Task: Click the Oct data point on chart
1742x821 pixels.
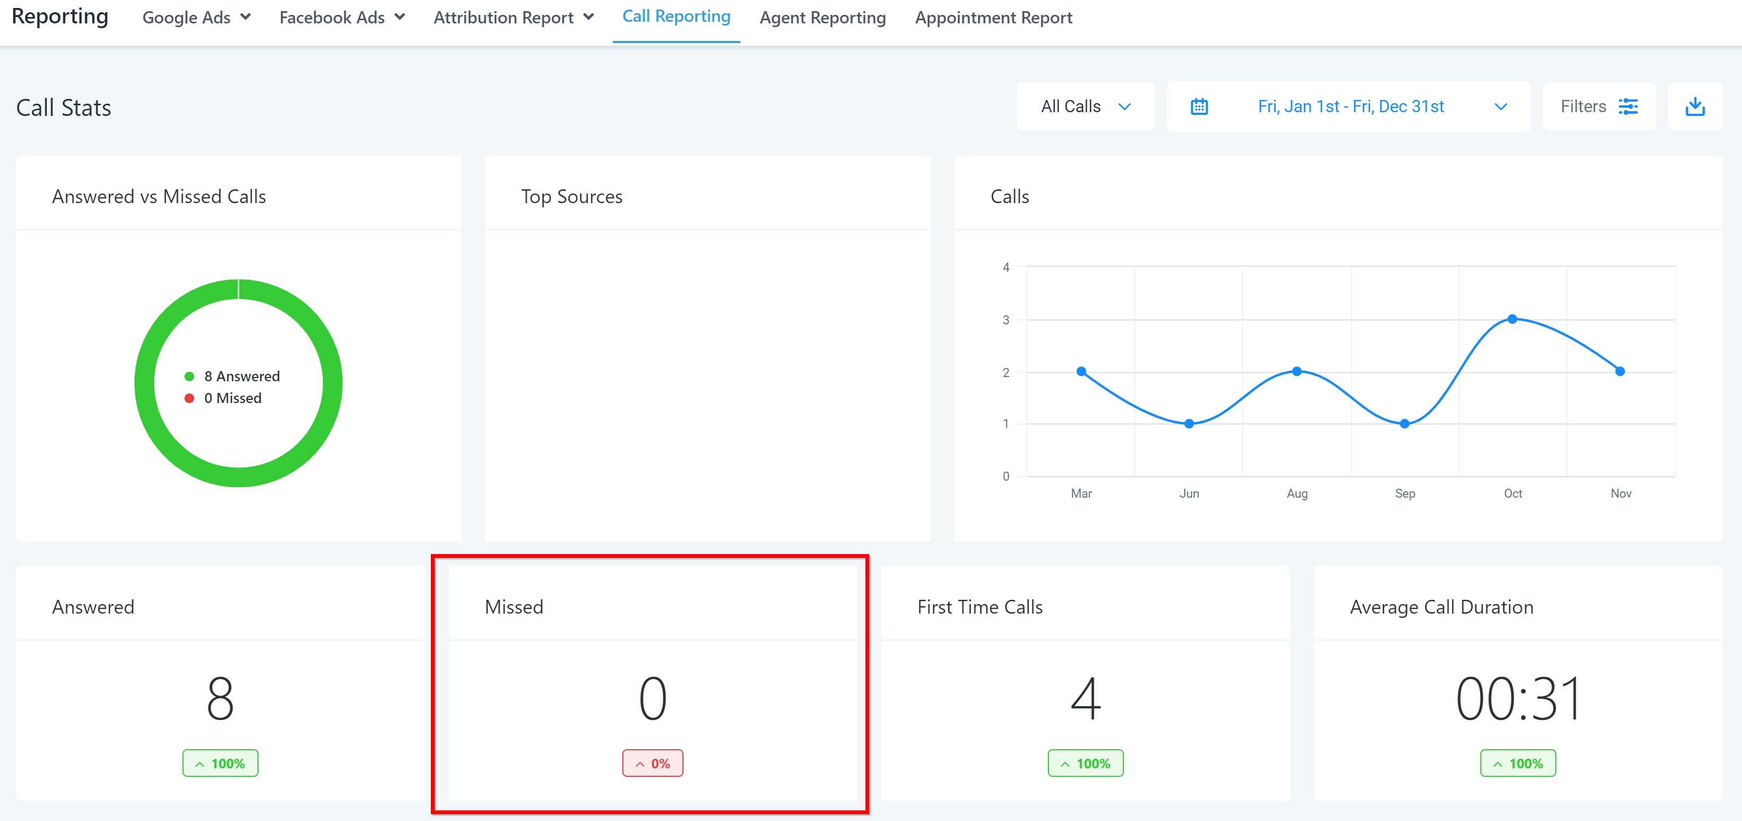Action: pos(1513,319)
